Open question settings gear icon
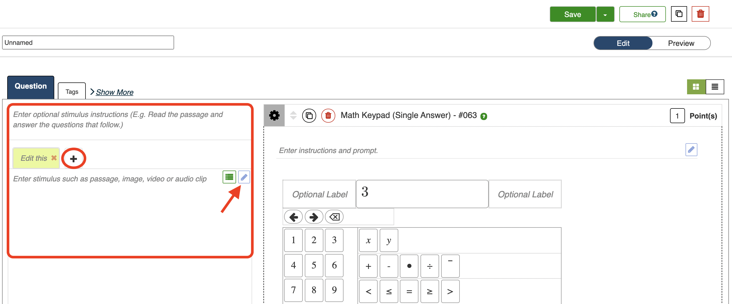This screenshot has height=304, width=732. [274, 115]
